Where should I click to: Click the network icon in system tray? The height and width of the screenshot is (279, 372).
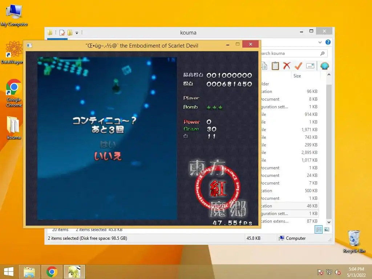pyautogui.click(x=329, y=272)
